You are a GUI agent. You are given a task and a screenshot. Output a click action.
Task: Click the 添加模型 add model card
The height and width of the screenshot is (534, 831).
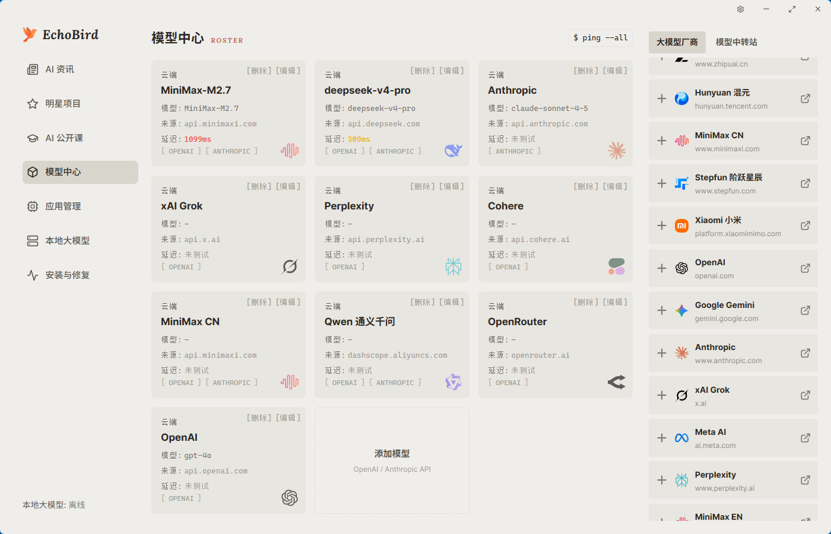coord(392,460)
